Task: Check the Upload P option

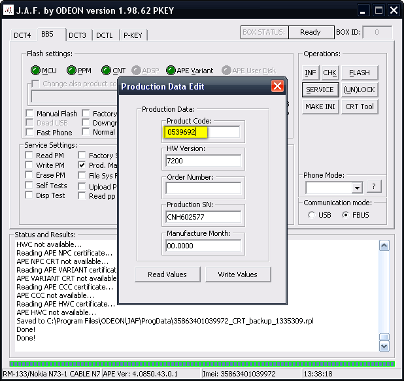Action: (x=82, y=186)
